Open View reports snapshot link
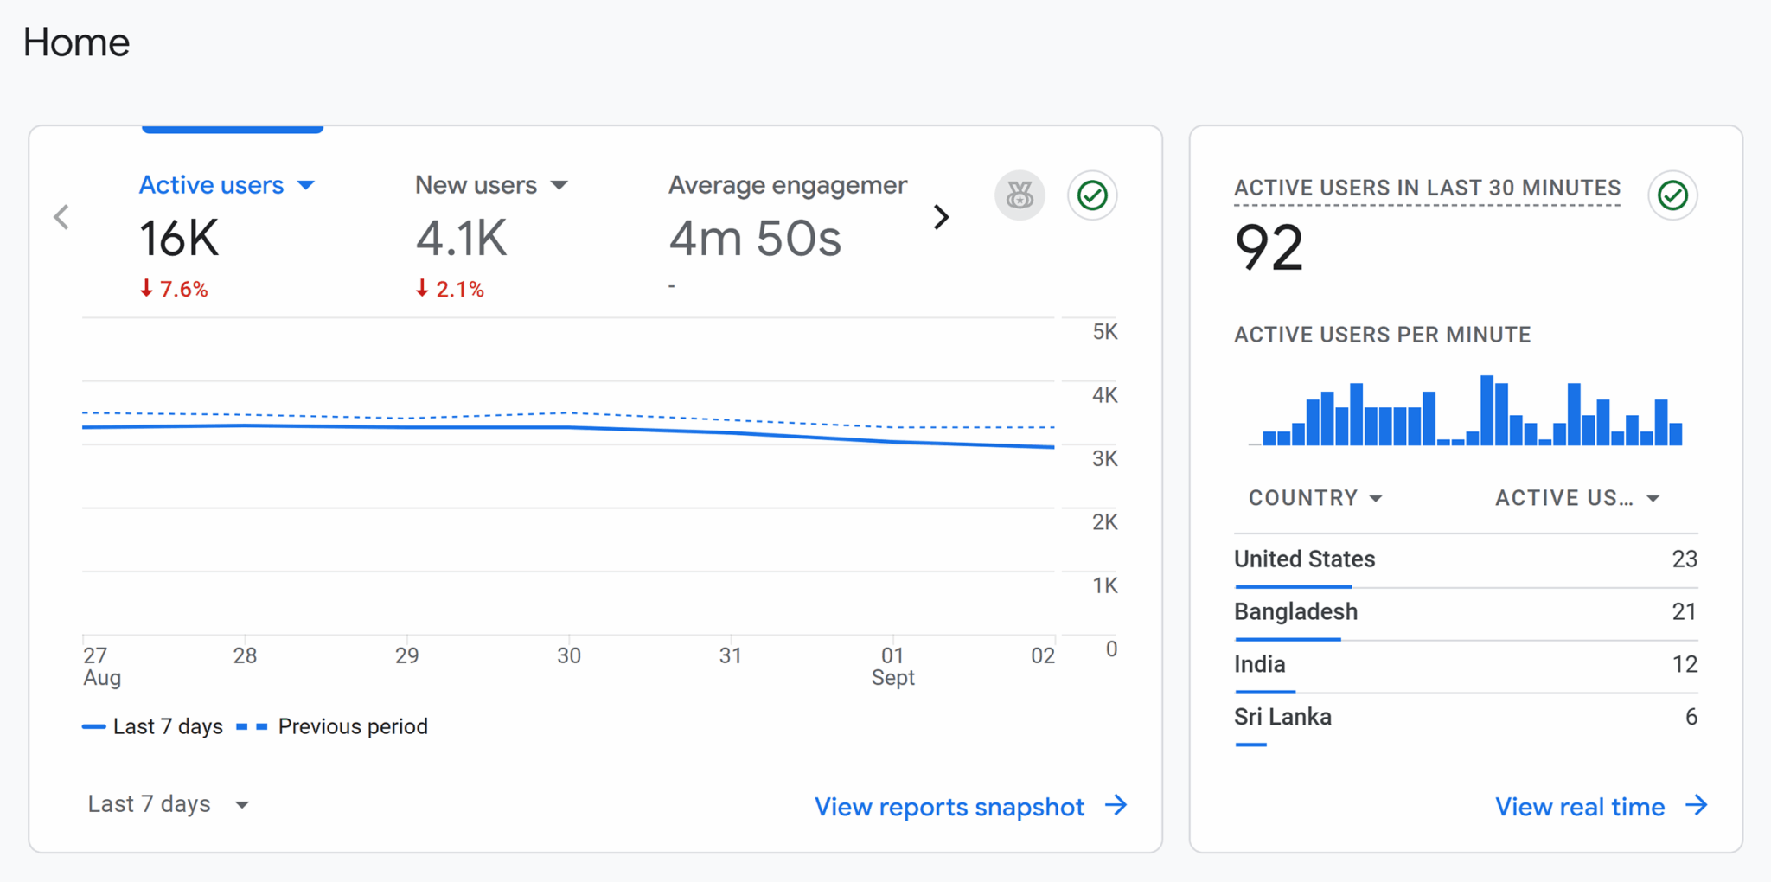The width and height of the screenshot is (1771, 882). pos(949,807)
